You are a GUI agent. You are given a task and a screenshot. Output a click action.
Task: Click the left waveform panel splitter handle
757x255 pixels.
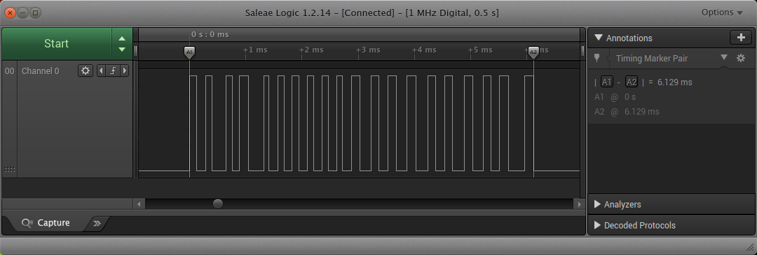pos(136,51)
